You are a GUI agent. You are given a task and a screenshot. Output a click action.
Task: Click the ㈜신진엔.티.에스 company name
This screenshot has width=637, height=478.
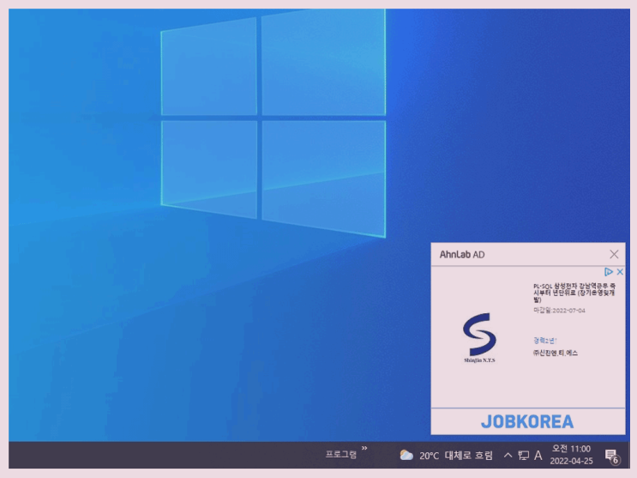tap(556, 353)
